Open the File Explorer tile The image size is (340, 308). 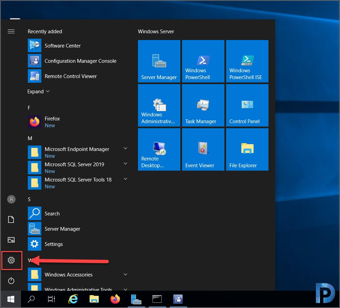coord(247,149)
